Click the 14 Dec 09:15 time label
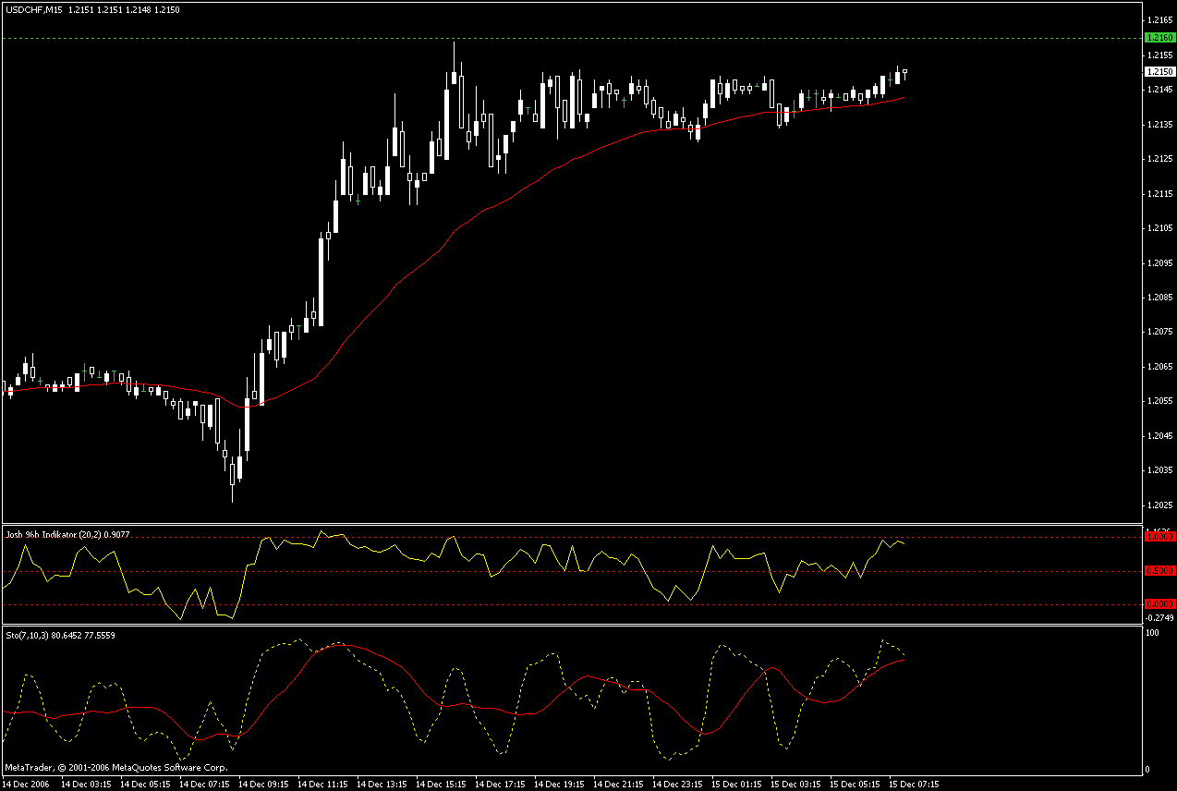 click(x=264, y=784)
